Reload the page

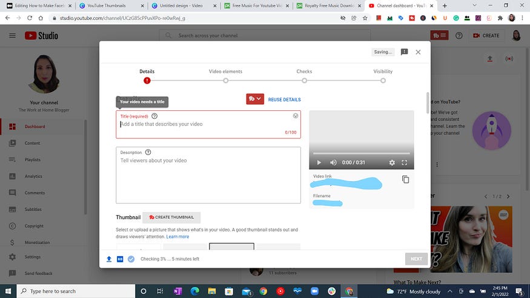(x=30, y=18)
